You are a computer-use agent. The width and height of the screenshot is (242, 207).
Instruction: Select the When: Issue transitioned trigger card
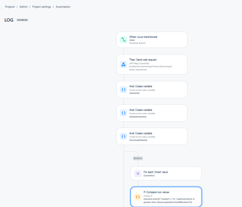(152, 40)
